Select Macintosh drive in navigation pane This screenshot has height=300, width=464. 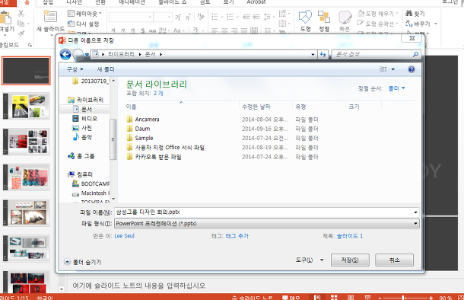(x=91, y=193)
